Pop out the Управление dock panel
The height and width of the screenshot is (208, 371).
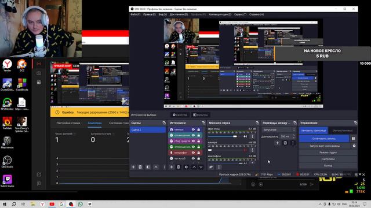coord(355,123)
